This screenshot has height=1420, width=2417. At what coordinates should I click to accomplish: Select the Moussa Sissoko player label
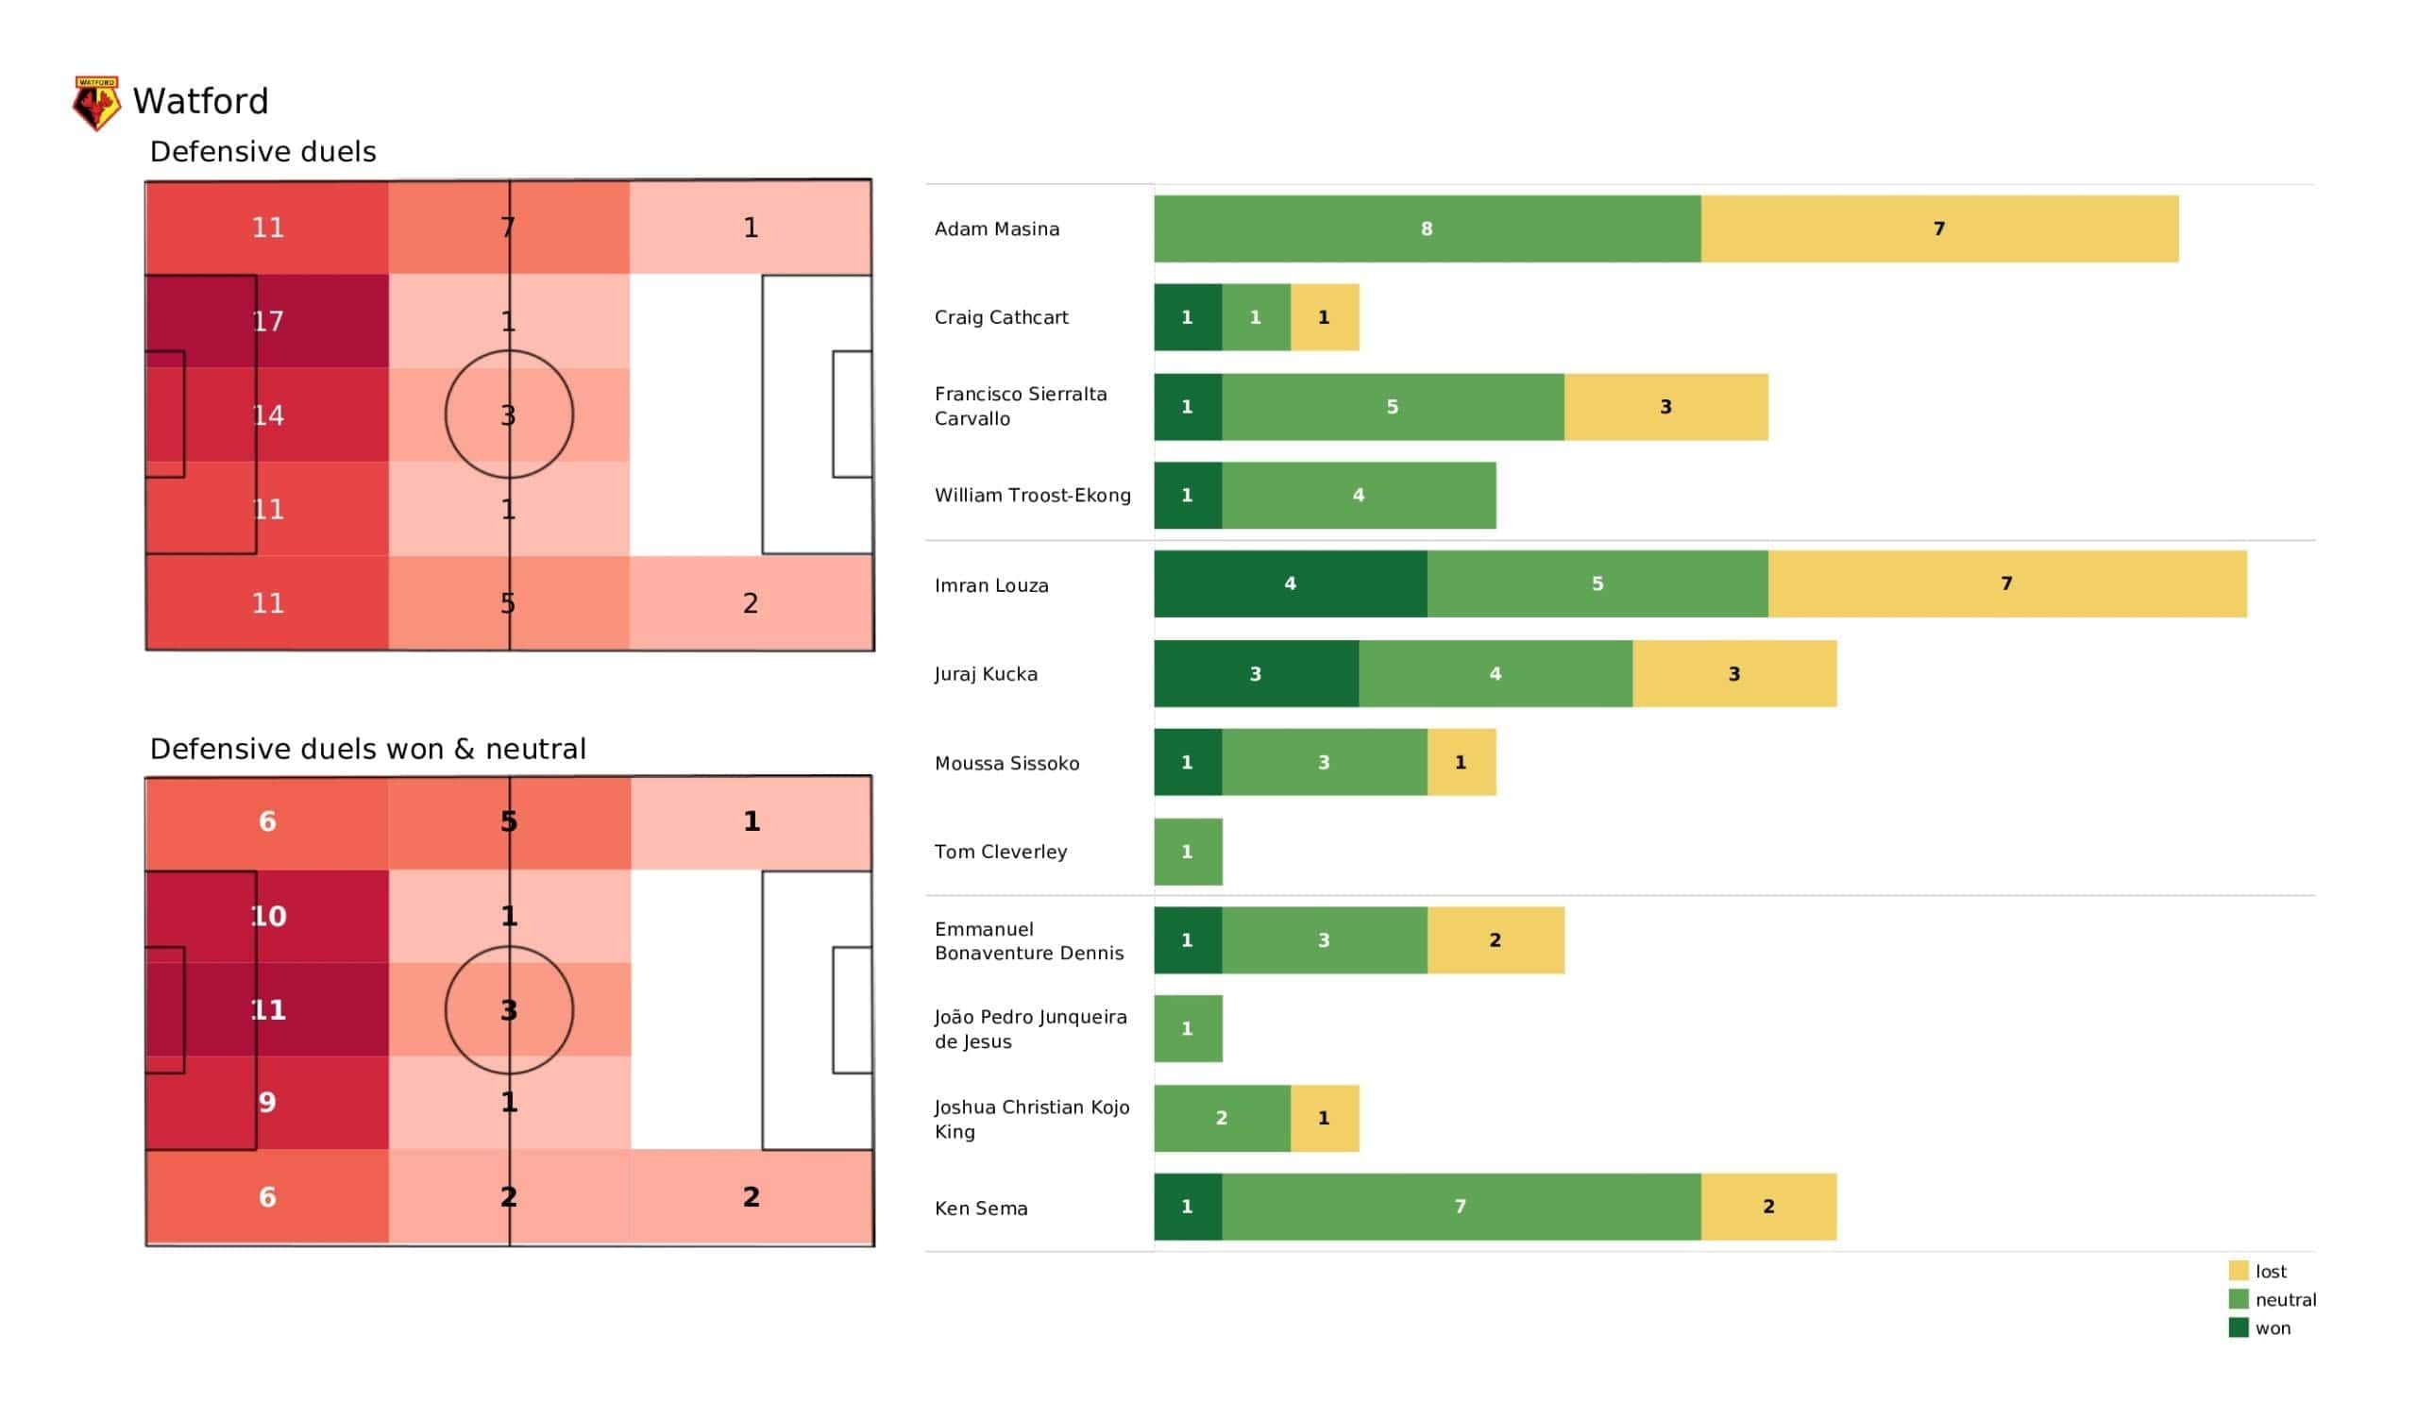[1007, 764]
